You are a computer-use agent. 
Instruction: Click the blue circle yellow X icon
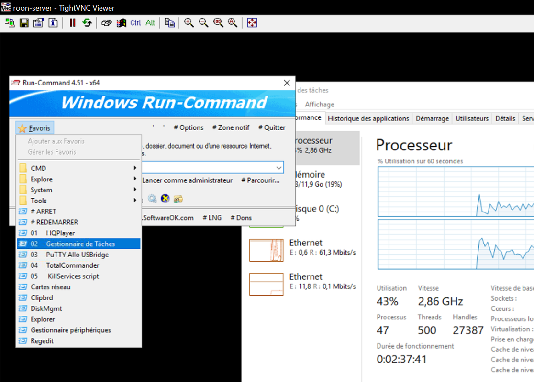pyautogui.click(x=165, y=199)
